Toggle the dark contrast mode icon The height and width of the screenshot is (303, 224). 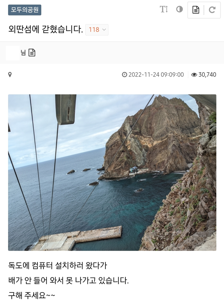pos(180,9)
